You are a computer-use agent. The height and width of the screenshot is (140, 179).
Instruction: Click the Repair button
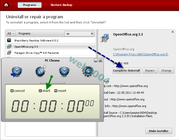tap(150, 71)
